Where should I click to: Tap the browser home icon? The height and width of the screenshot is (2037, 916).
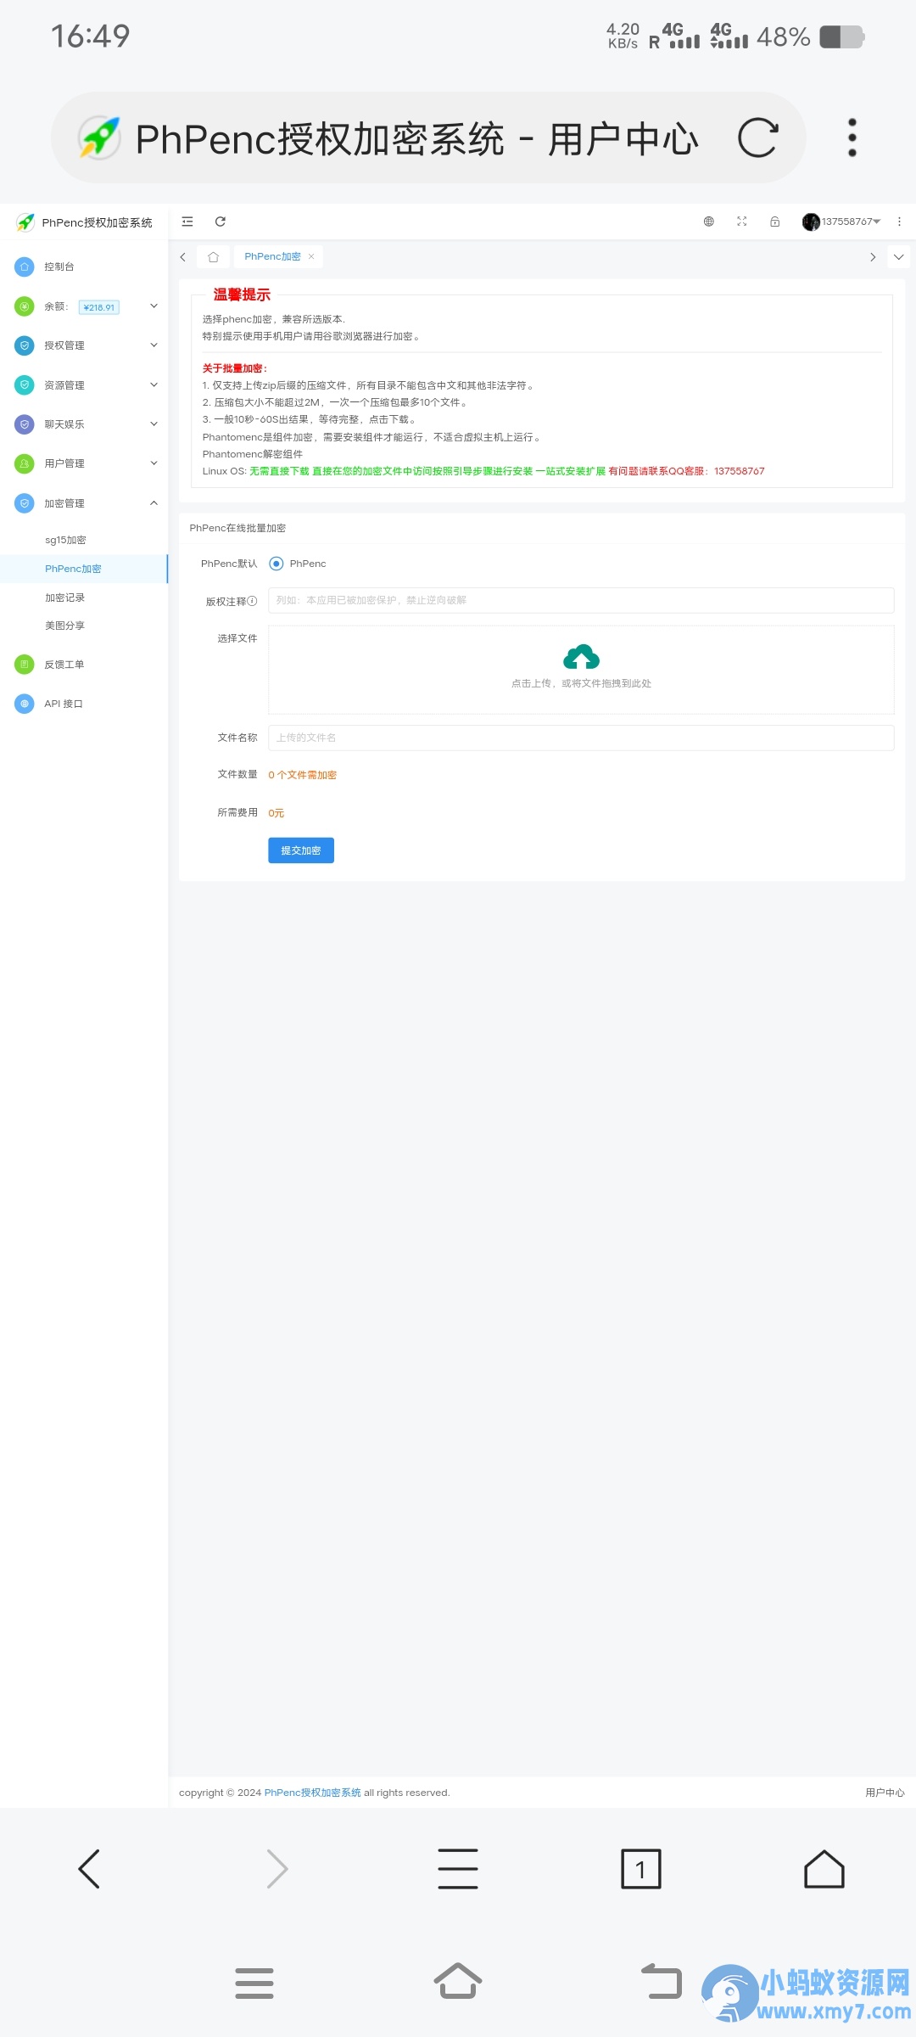click(x=824, y=1869)
